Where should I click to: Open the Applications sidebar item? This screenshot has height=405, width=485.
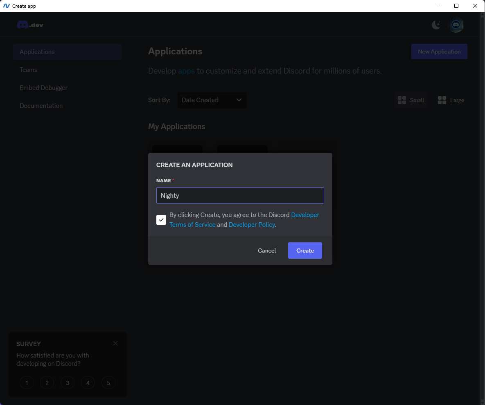(68, 52)
